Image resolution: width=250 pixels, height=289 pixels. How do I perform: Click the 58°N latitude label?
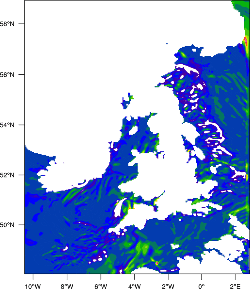(7, 24)
